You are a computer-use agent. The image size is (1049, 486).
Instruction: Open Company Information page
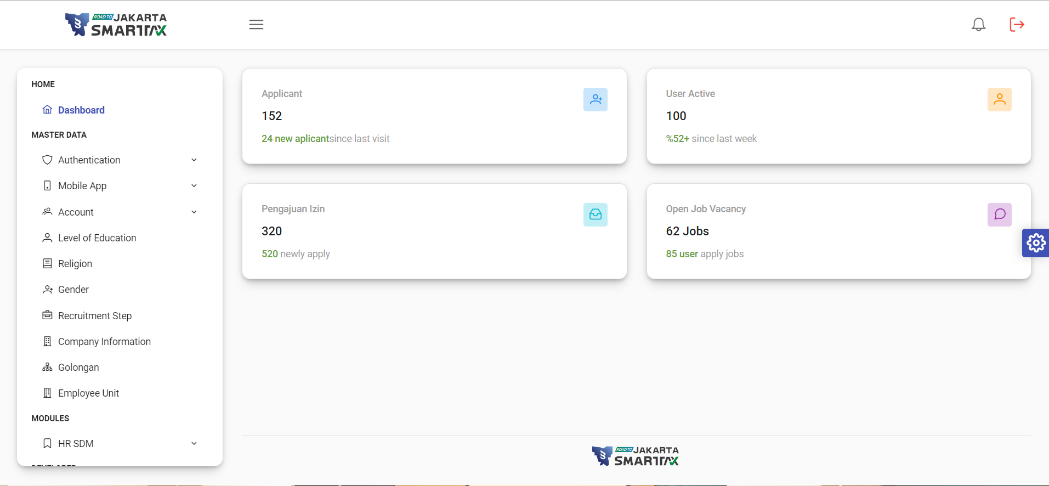[104, 342]
